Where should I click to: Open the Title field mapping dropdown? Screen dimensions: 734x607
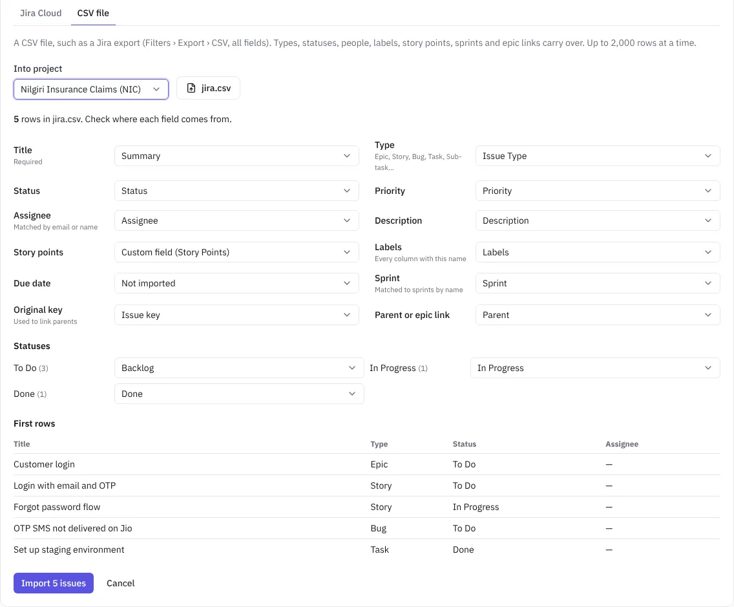[x=236, y=156]
